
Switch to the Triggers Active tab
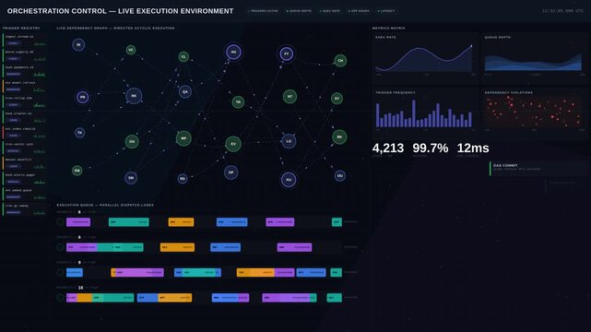click(263, 11)
